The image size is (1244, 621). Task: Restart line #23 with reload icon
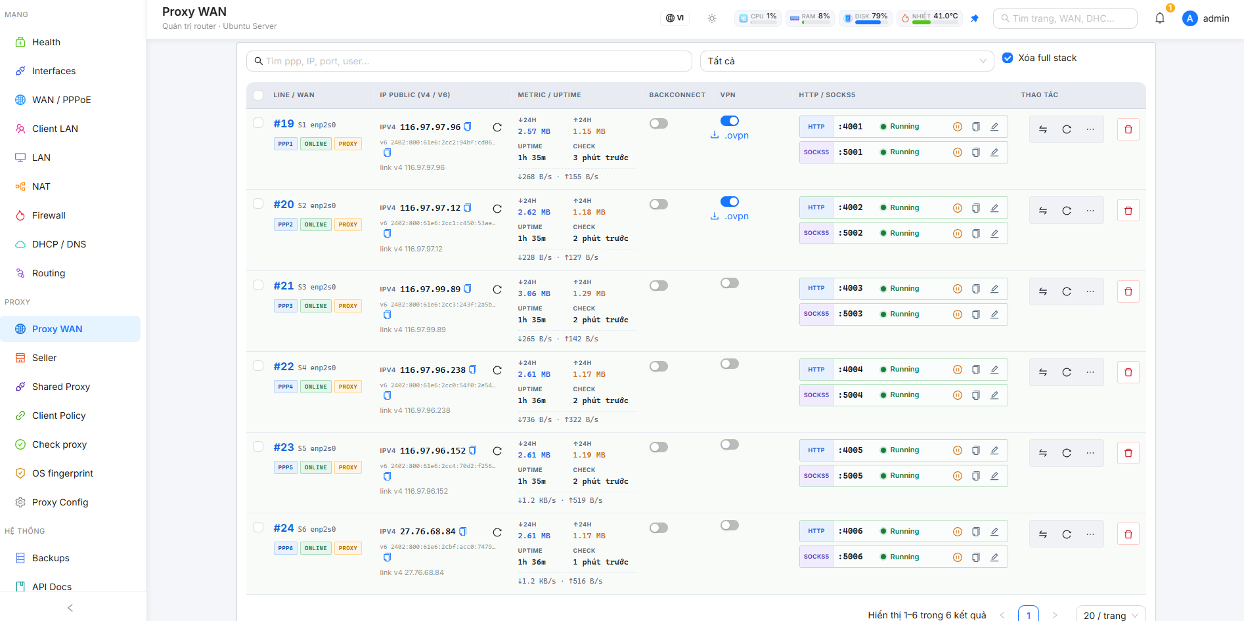coord(1067,453)
